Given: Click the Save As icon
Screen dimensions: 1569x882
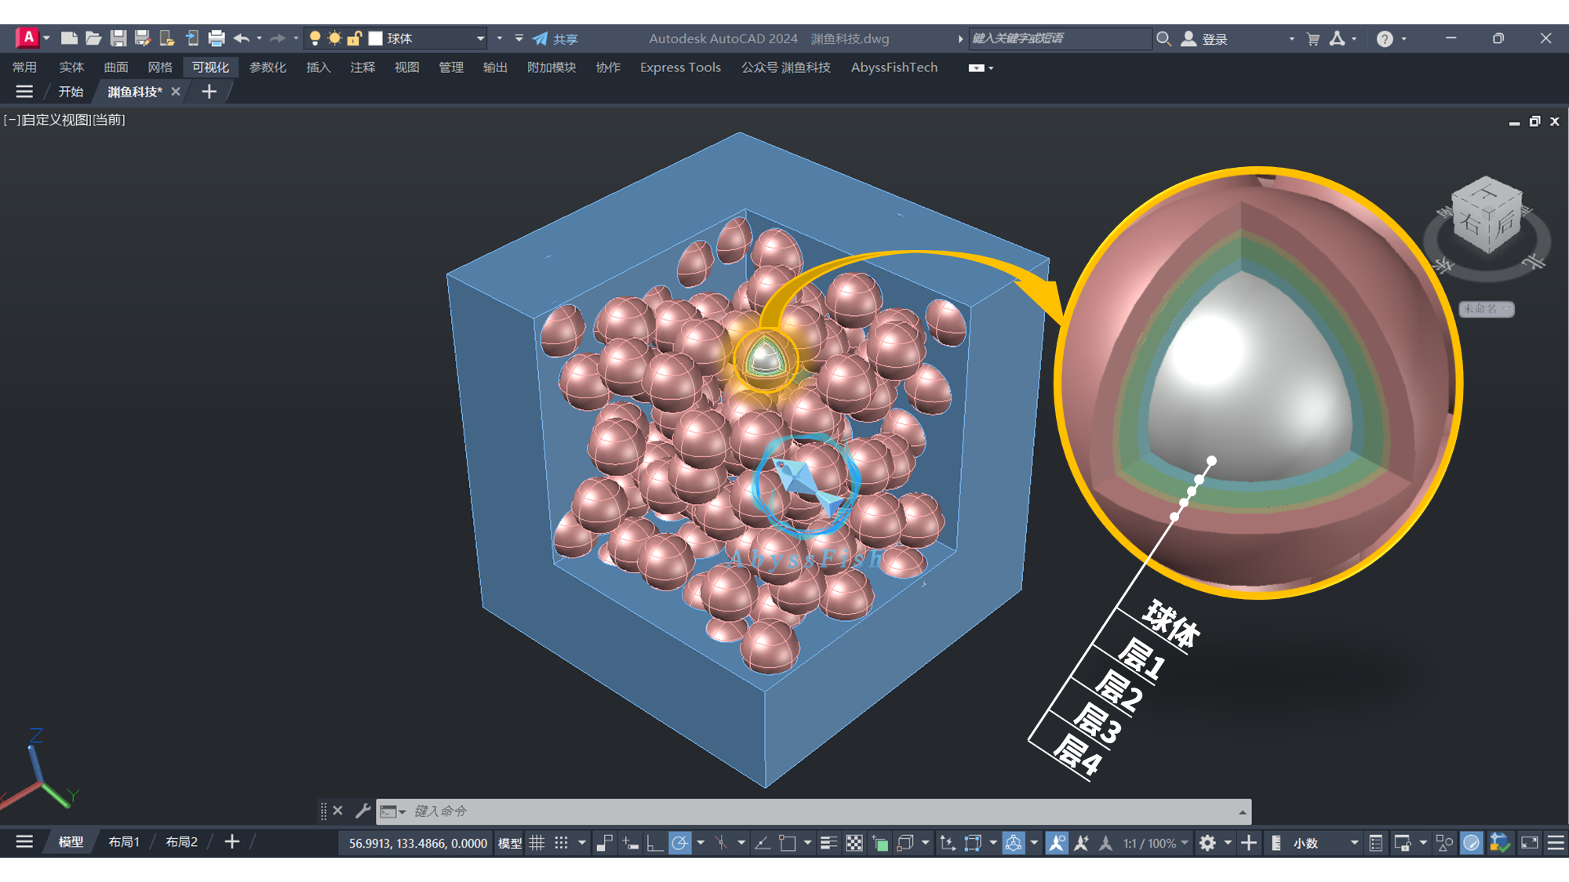Looking at the screenshot, I should point(142,38).
